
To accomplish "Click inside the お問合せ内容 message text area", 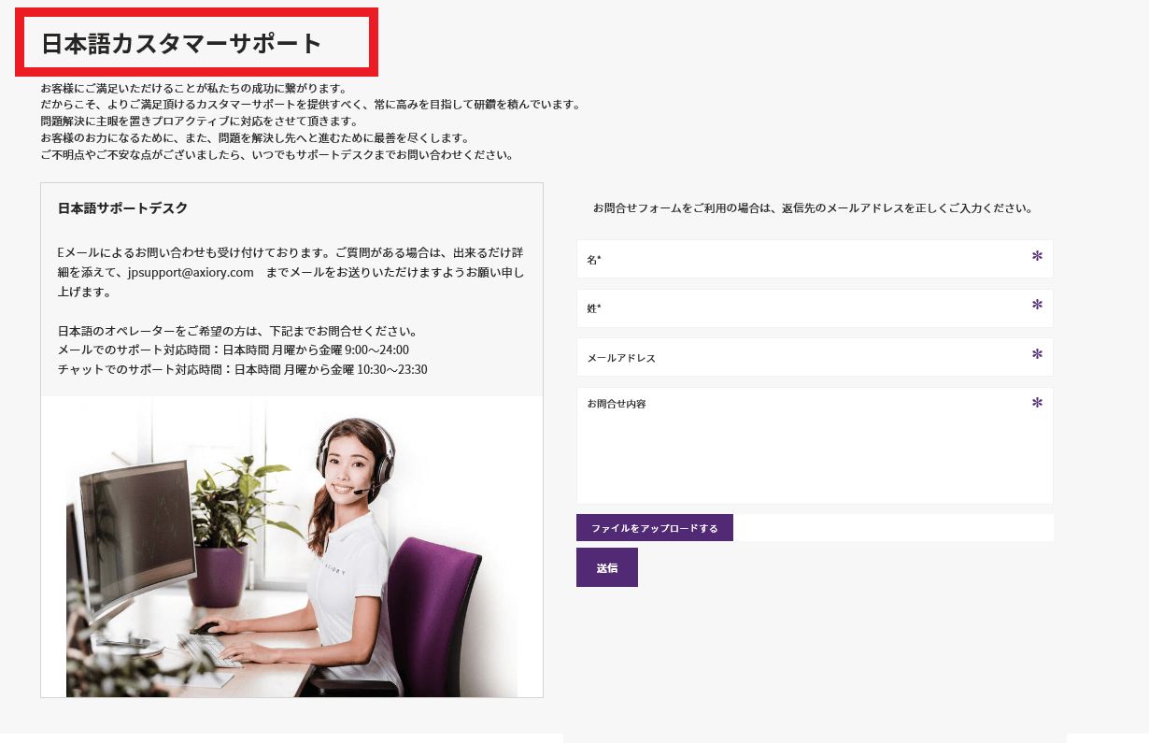I will (x=815, y=446).
